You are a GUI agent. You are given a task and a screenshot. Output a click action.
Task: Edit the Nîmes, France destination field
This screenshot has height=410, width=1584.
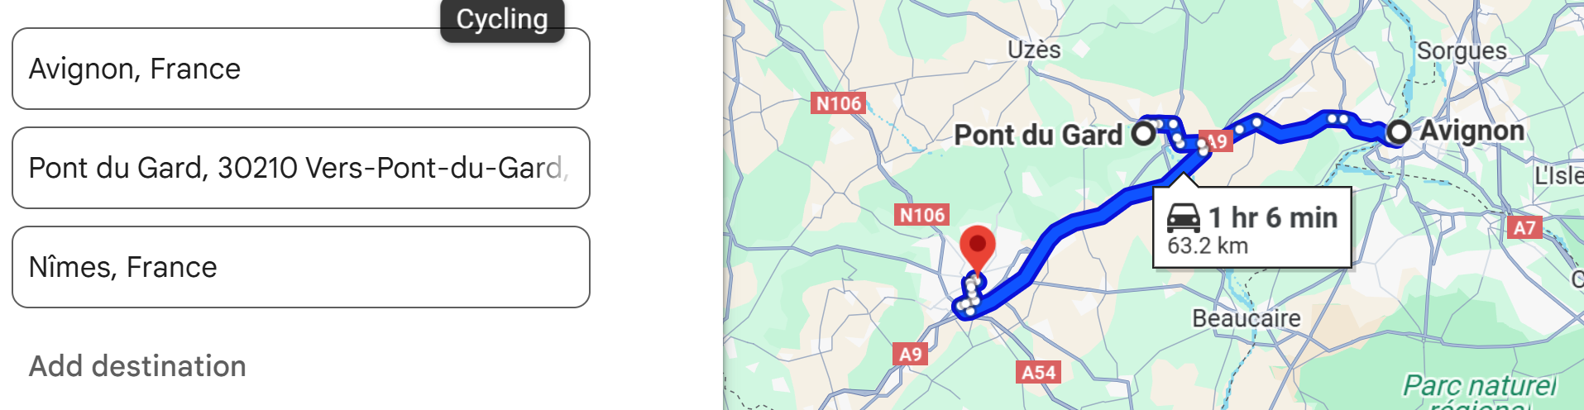(x=301, y=267)
